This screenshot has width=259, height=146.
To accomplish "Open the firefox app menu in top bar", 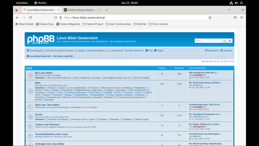I will pos(40,3).
